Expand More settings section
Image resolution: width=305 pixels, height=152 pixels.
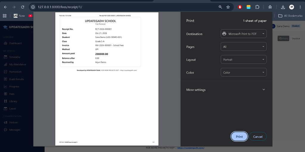click(226, 90)
